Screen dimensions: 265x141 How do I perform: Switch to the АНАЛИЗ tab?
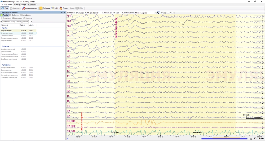pos(17,5)
